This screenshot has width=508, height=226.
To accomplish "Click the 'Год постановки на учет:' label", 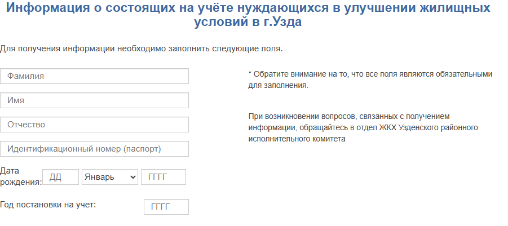I will (x=48, y=205).
